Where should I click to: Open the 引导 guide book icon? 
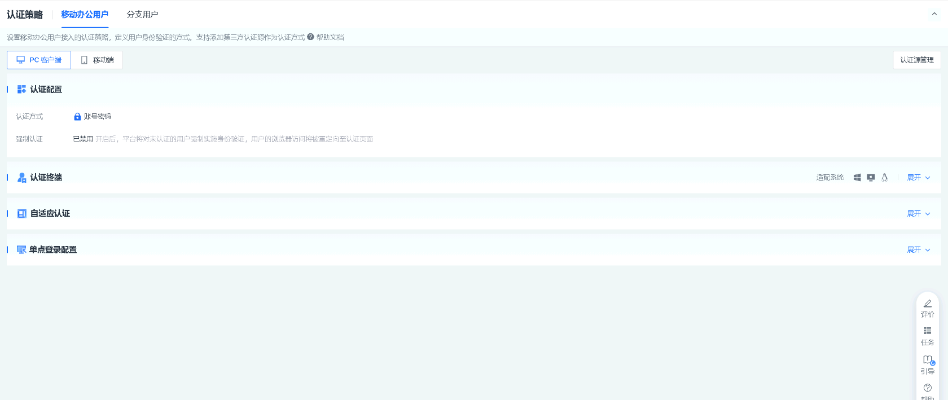(927, 359)
